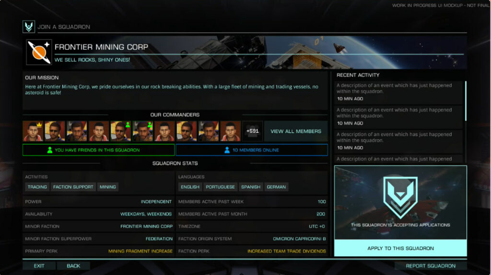Image resolution: width=491 pixels, height=275 pixels.
Task: Click the +591 additional members icon
Action: click(252, 131)
